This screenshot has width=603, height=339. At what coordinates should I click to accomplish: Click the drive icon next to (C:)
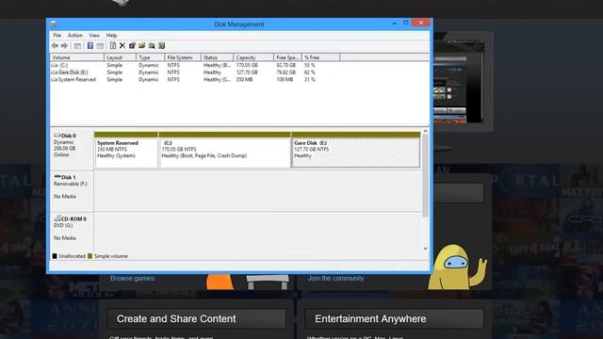point(55,65)
